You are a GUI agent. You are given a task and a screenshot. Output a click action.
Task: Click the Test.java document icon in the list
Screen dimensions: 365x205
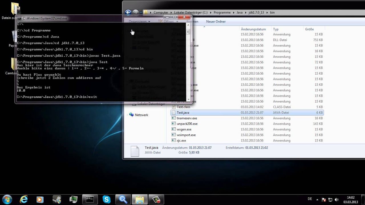pos(173,112)
